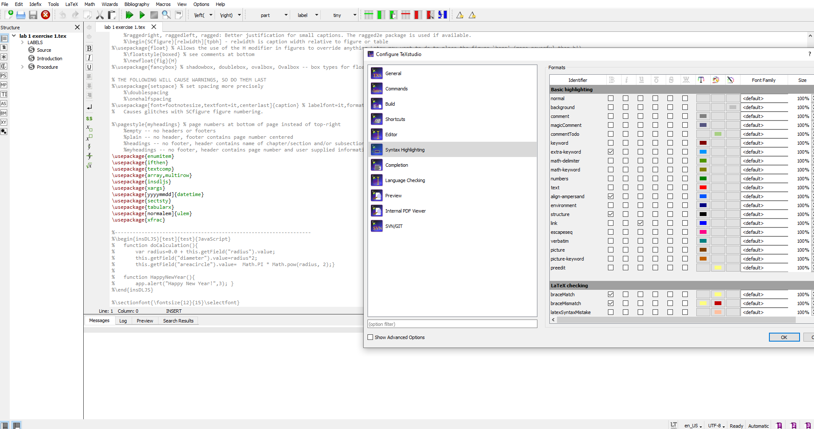Image resolution: width=814 pixels, height=429 pixels.
Task: Toggle bold with the B toolbar icon
Action: 89,48
